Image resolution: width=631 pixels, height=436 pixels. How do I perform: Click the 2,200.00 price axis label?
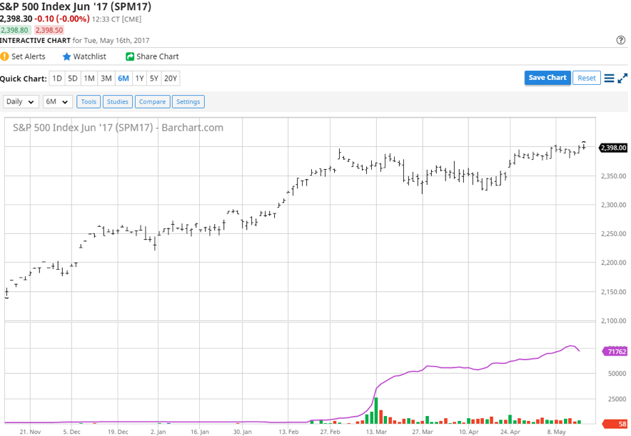pyautogui.click(x=614, y=263)
